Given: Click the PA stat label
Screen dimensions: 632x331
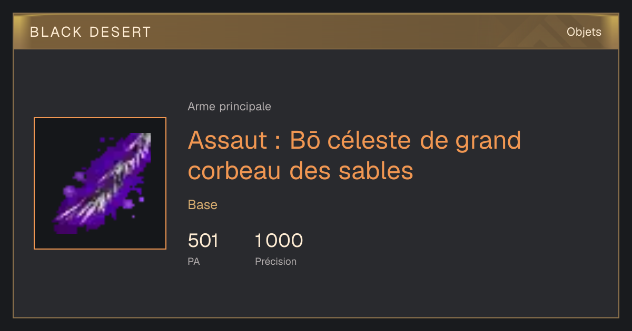Looking at the screenshot, I should pyautogui.click(x=194, y=261).
